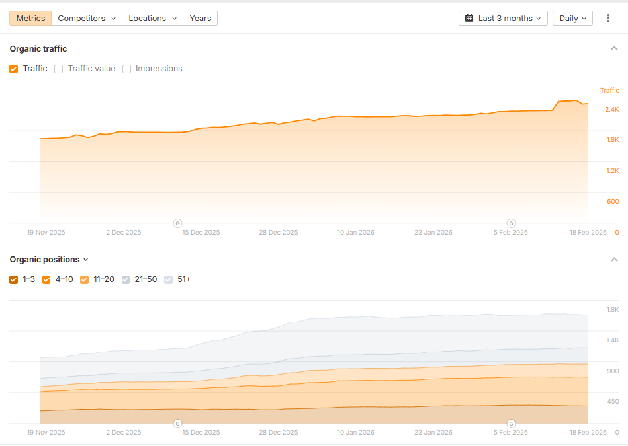This screenshot has height=446, width=628.
Task: Open the Last 3 months date dropdown
Action: 503,19
